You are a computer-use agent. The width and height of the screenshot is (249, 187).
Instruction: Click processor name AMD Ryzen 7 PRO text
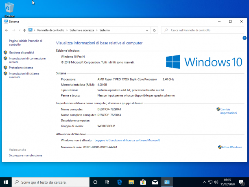tap(127, 79)
